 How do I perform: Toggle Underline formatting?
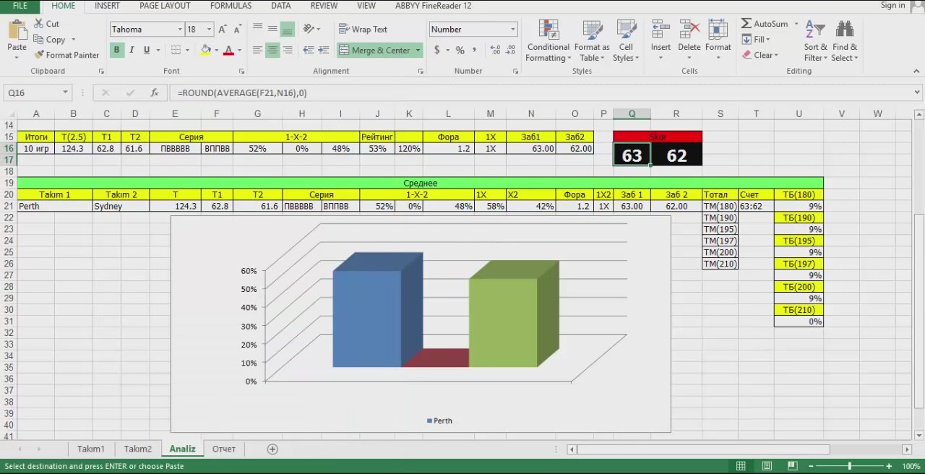[147, 50]
